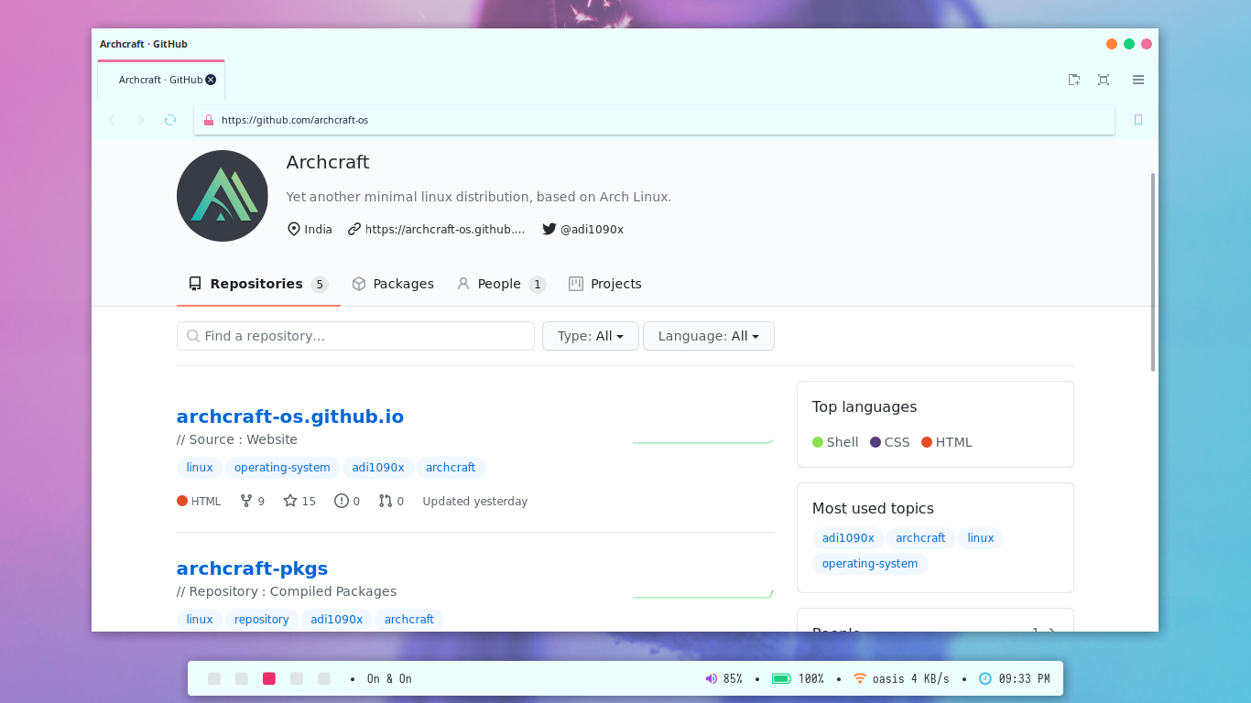The height and width of the screenshot is (703, 1251).
Task: Click the open issues icon showing 0
Action: 342,501
